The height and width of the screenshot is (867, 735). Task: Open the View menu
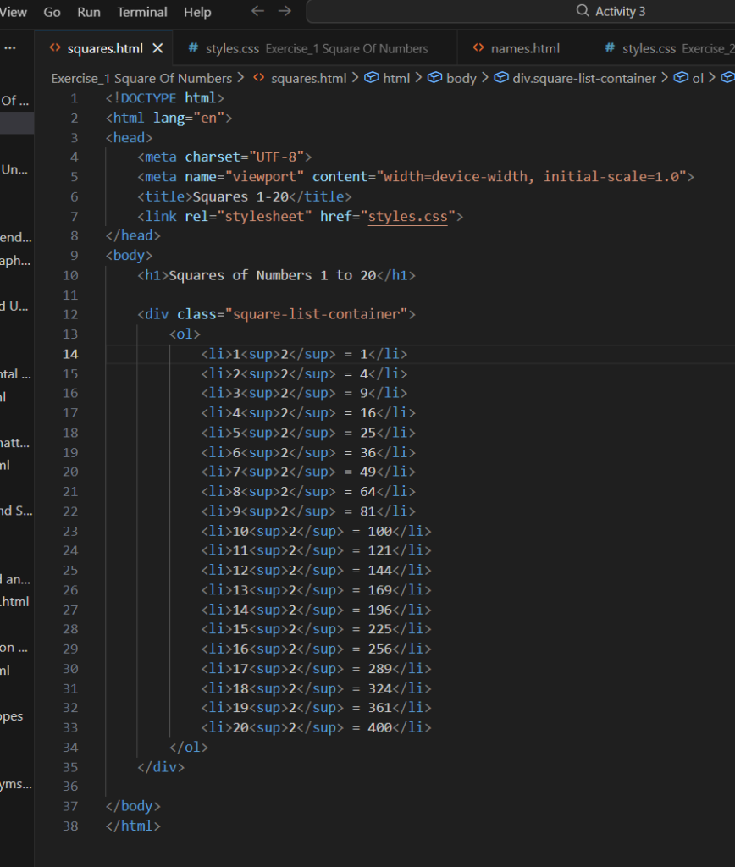click(14, 13)
